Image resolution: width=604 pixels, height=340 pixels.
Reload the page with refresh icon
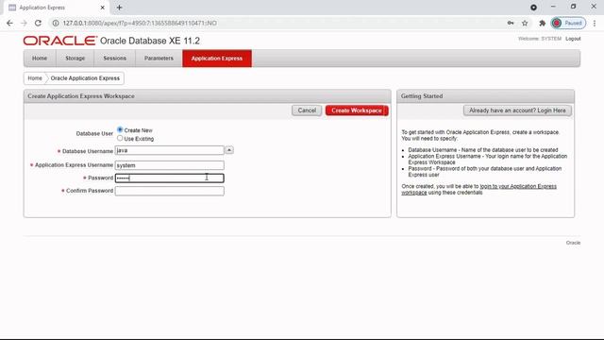[38, 23]
